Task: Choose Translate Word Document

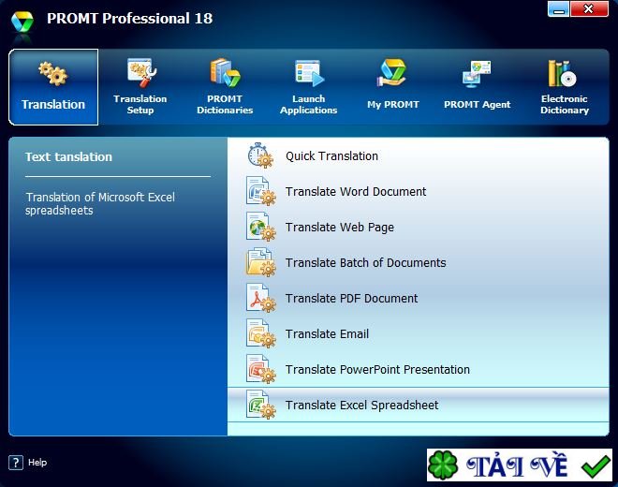Action: coord(356,192)
